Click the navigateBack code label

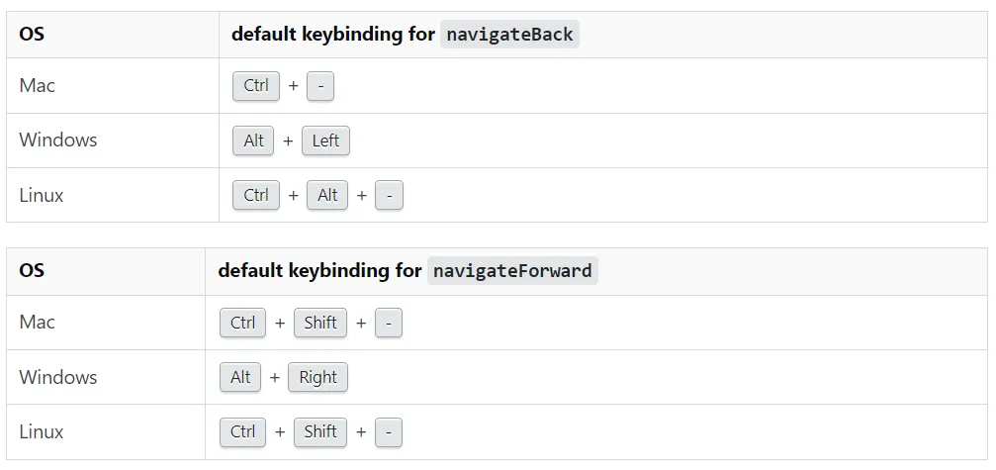click(x=509, y=35)
